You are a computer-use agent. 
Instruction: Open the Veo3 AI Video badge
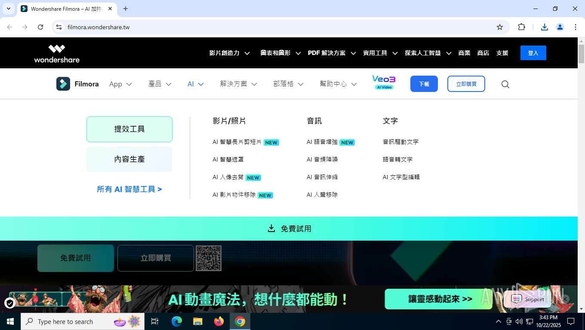coord(384,82)
